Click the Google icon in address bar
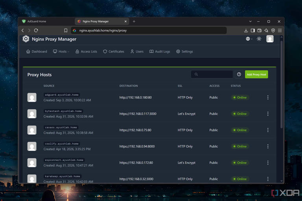 pos(75,30)
